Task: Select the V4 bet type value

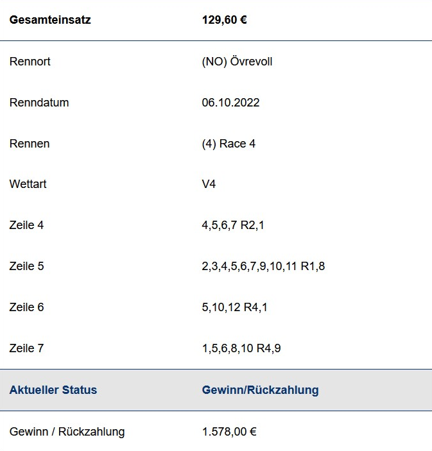Action: [209, 184]
